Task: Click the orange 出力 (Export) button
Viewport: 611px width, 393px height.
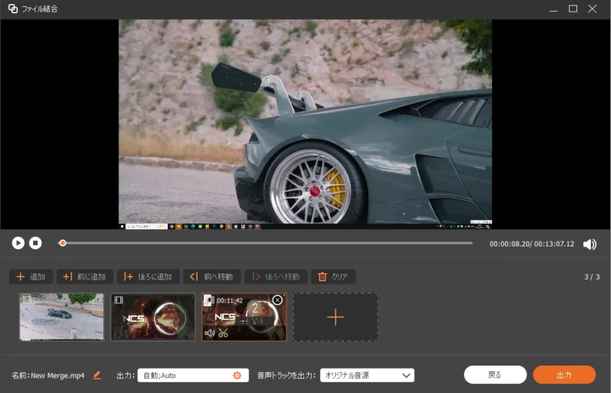Action: coord(564,375)
